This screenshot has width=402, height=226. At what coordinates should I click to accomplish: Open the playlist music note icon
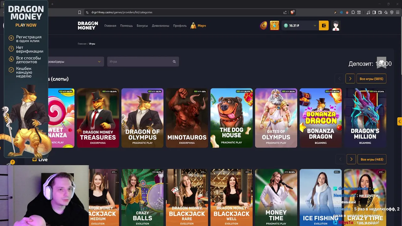click(x=368, y=12)
